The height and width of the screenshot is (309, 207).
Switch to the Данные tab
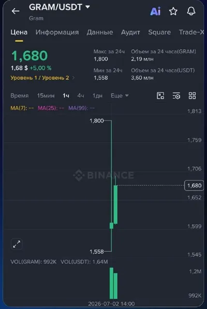coord(100,32)
